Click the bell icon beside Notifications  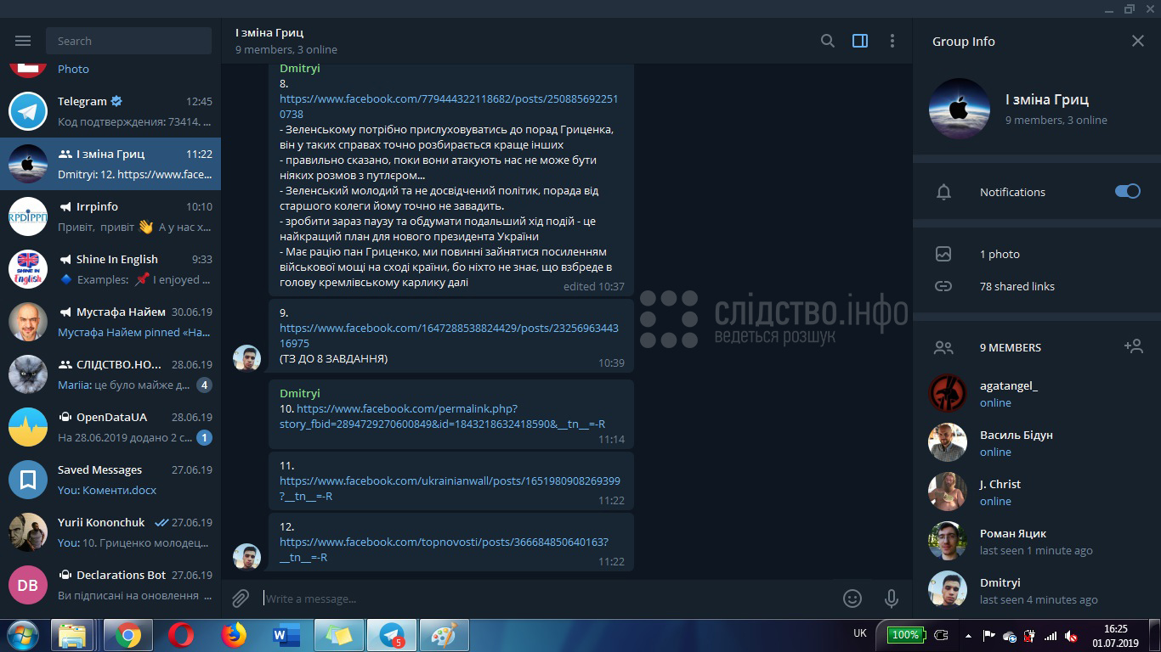tap(943, 192)
